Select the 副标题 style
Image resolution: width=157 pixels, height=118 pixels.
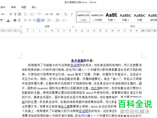point(152,17)
